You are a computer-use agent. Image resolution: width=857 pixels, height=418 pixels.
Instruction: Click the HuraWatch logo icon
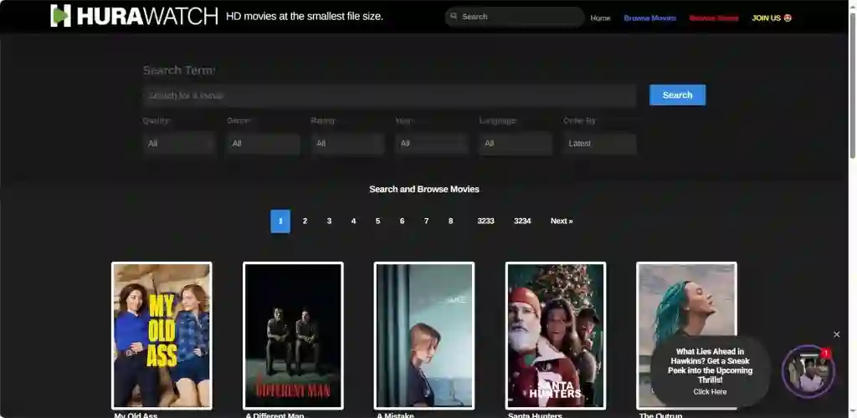[60, 16]
